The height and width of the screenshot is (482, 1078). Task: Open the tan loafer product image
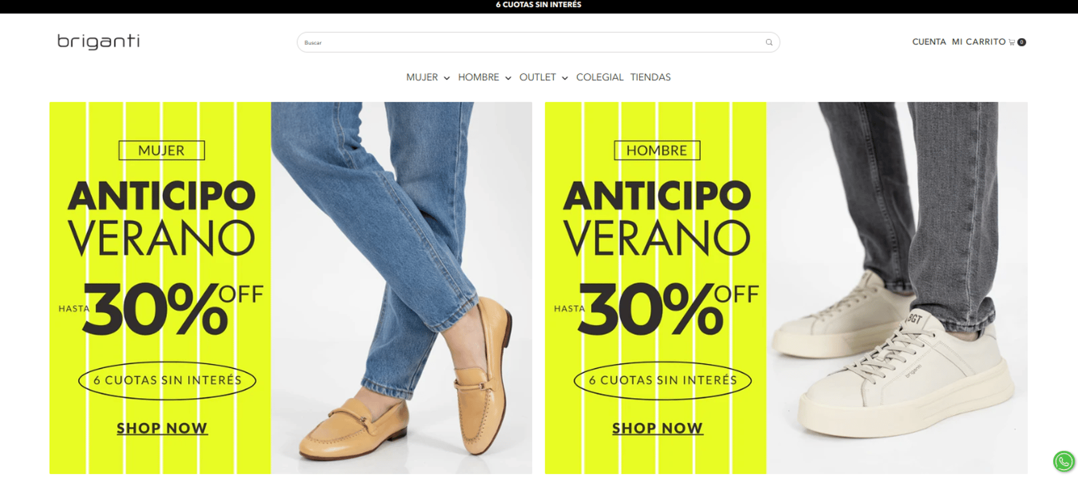point(401,288)
